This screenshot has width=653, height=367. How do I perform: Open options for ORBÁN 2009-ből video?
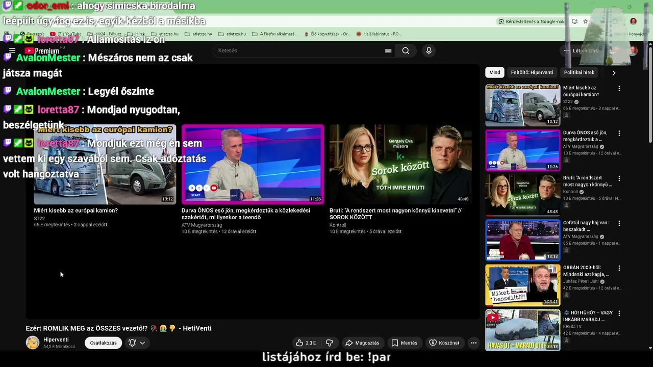click(619, 268)
